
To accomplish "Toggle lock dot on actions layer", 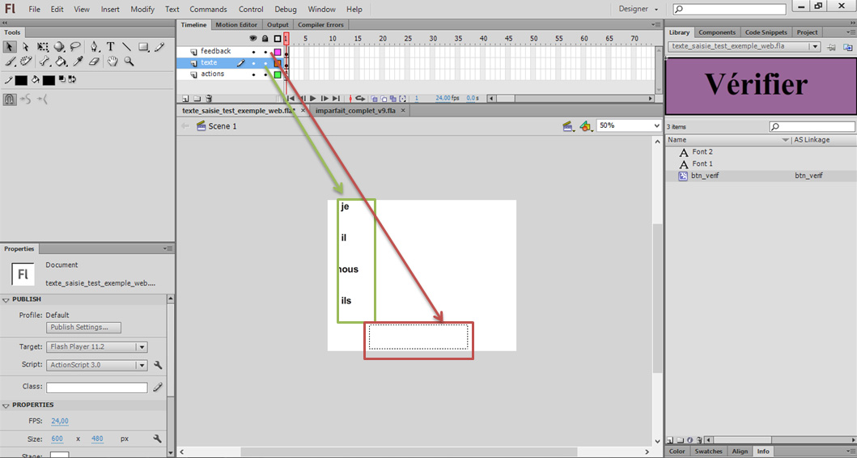I will [265, 74].
